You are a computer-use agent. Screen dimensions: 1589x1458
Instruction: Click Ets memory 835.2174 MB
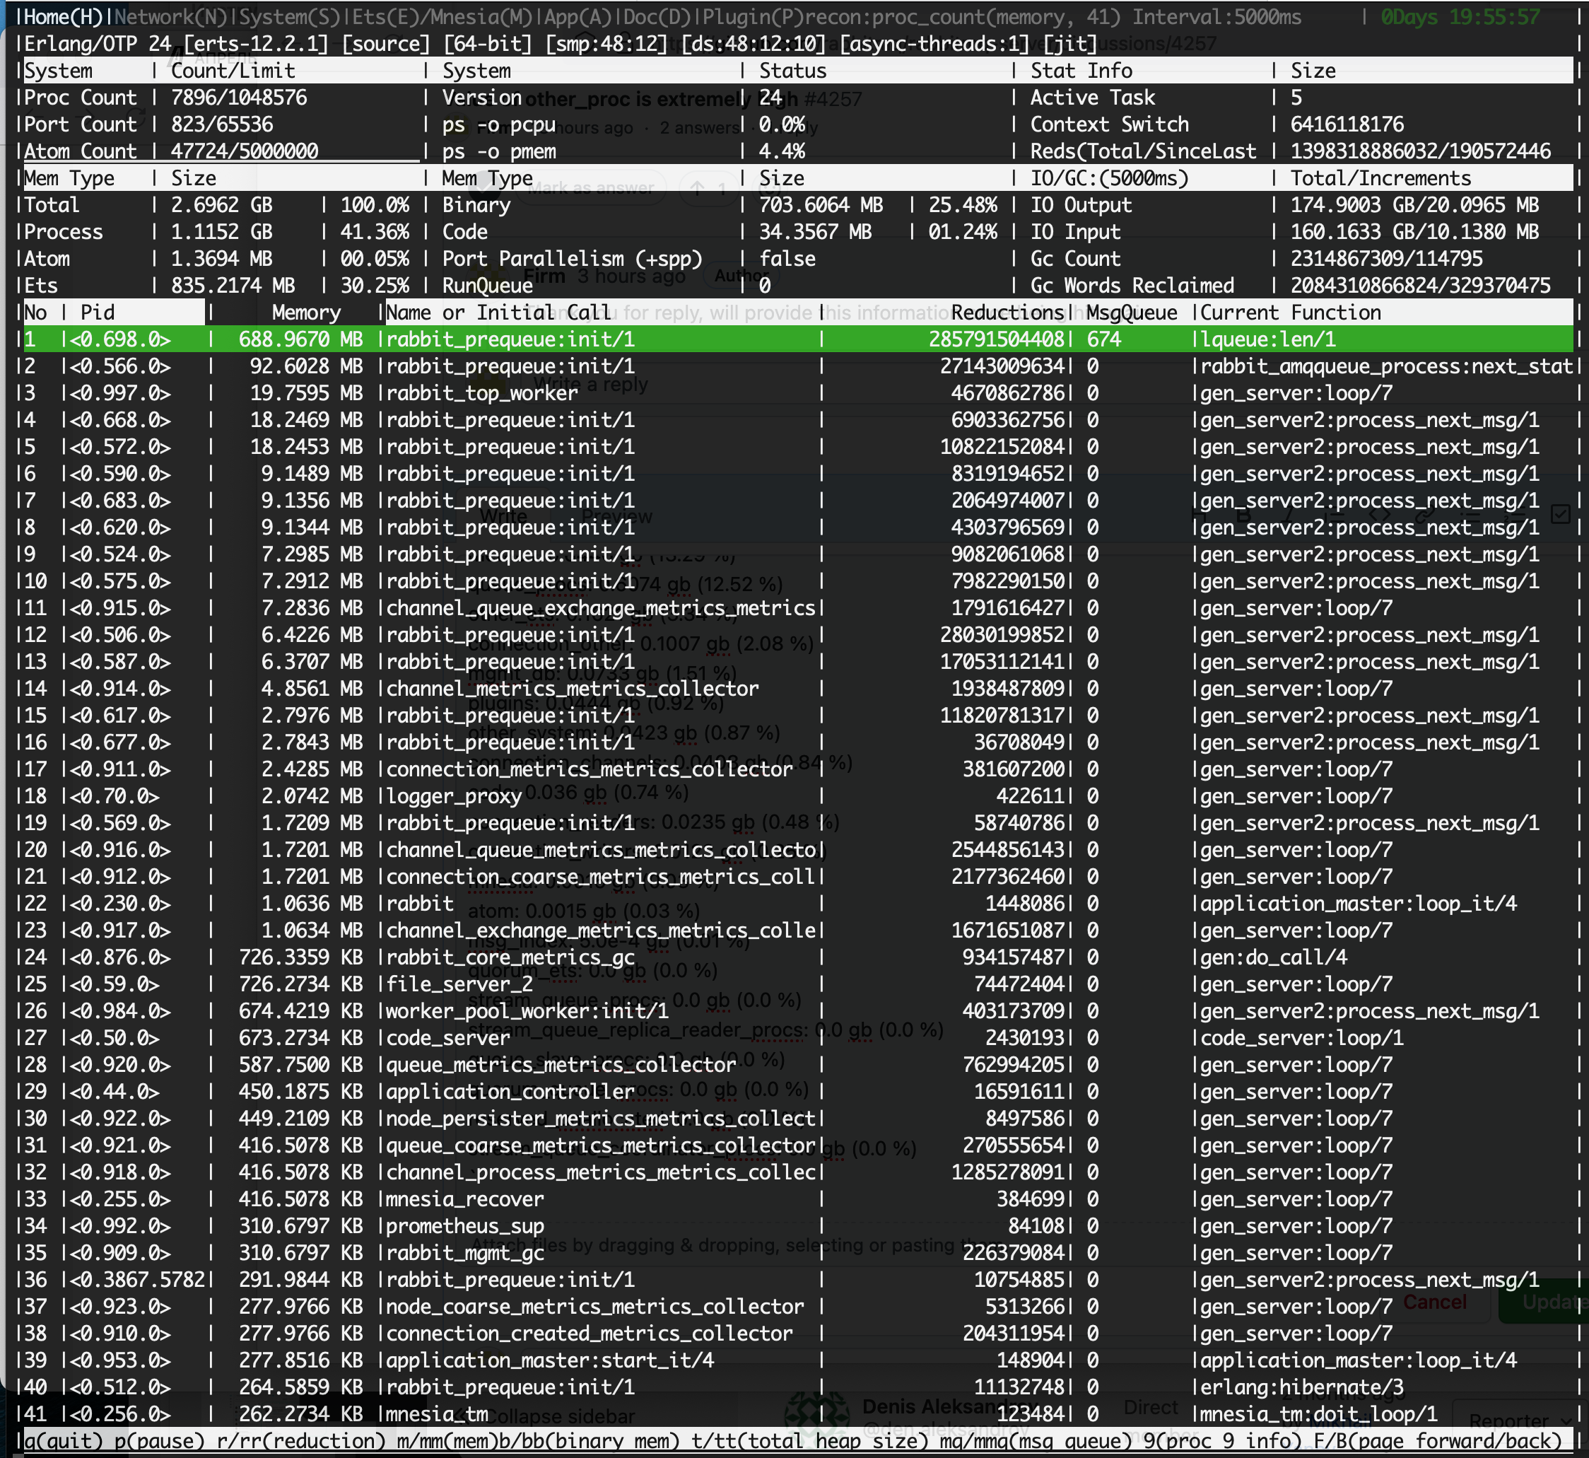point(233,286)
